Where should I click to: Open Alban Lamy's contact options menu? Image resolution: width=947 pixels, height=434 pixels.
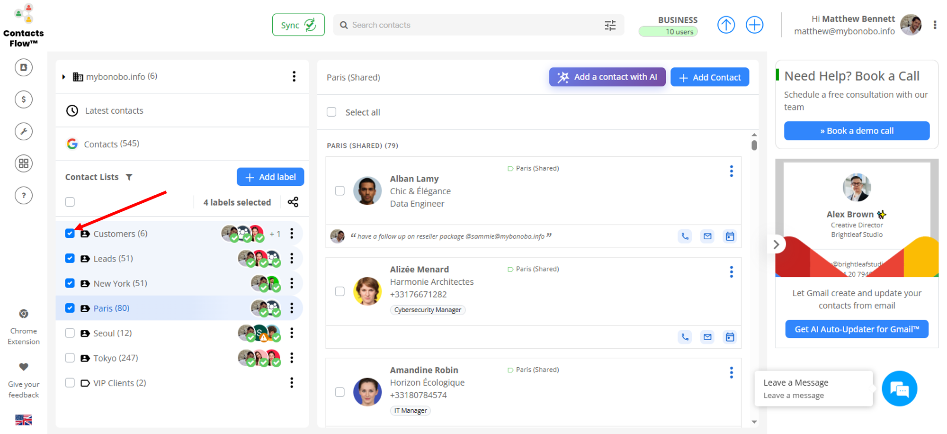[731, 171]
